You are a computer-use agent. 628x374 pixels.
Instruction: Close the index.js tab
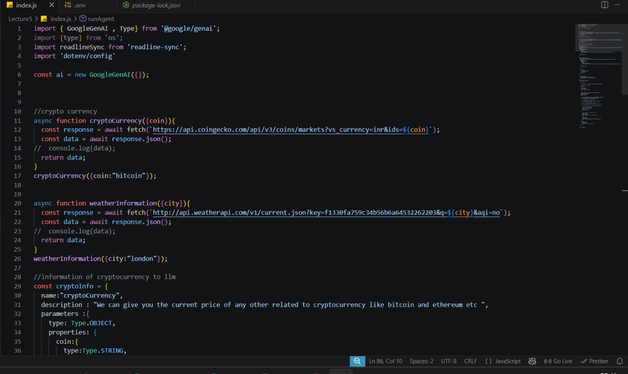coord(51,5)
